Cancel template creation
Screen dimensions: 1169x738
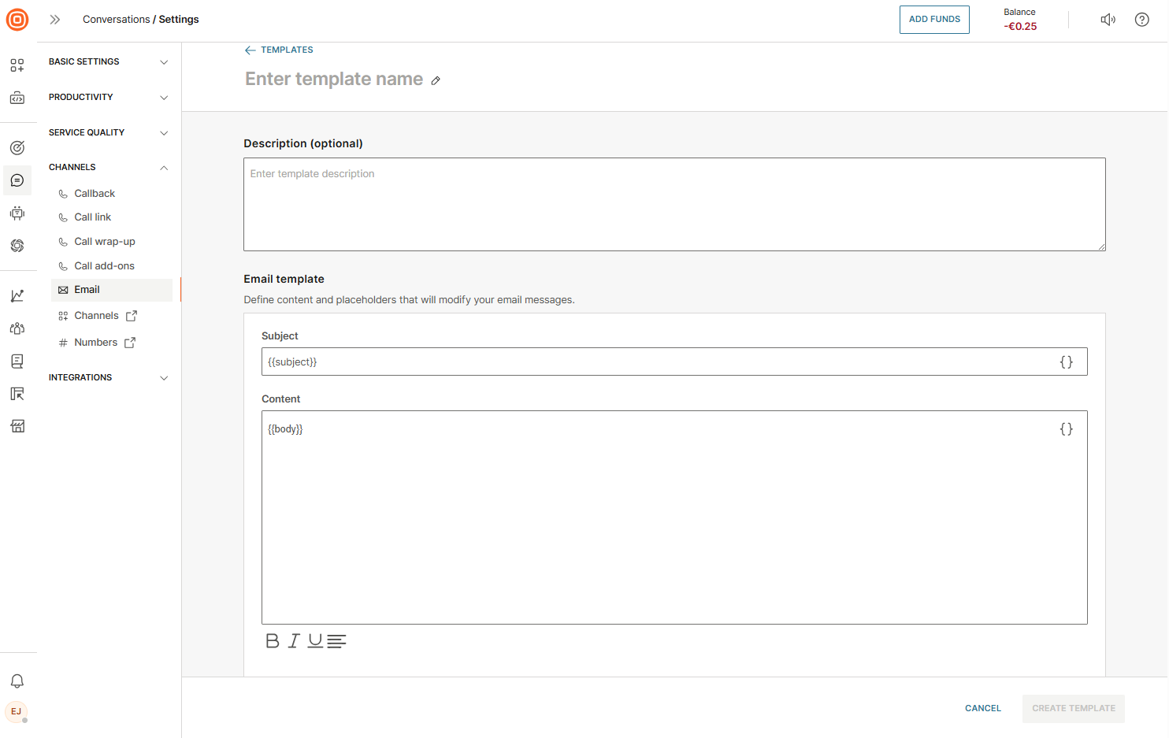(982, 709)
